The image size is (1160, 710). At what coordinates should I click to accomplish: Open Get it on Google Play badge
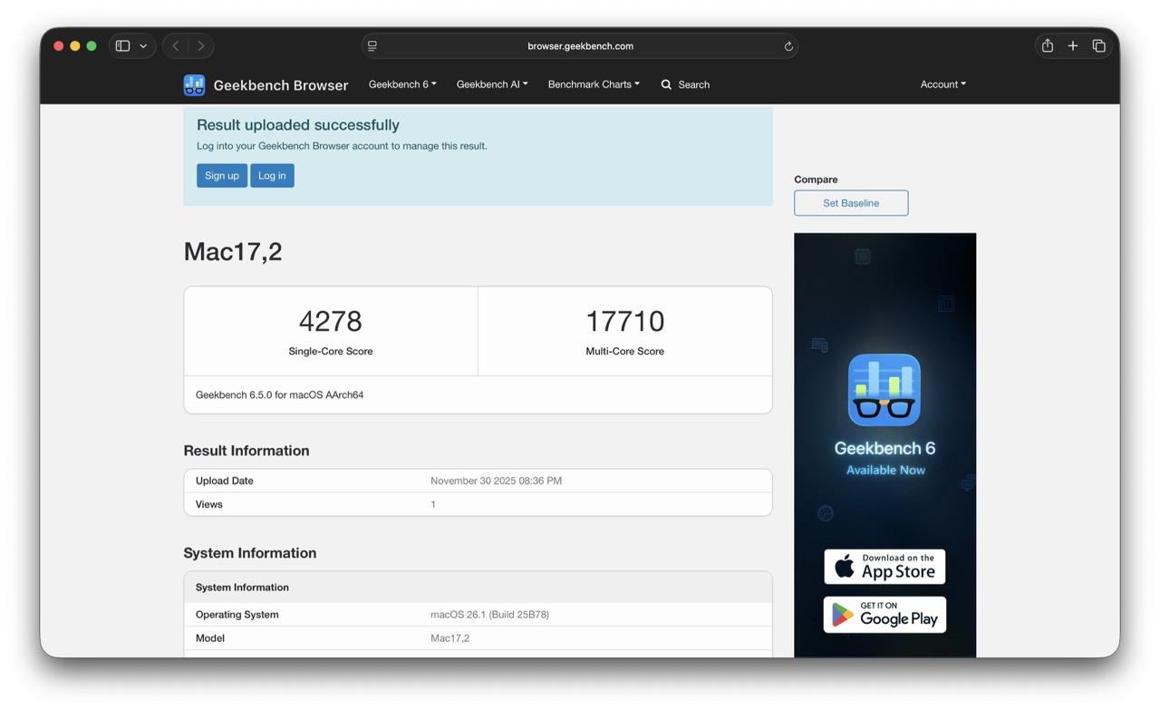pyautogui.click(x=884, y=615)
